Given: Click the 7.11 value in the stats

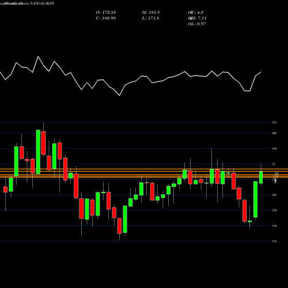Looking at the screenshot, I should [x=202, y=18].
